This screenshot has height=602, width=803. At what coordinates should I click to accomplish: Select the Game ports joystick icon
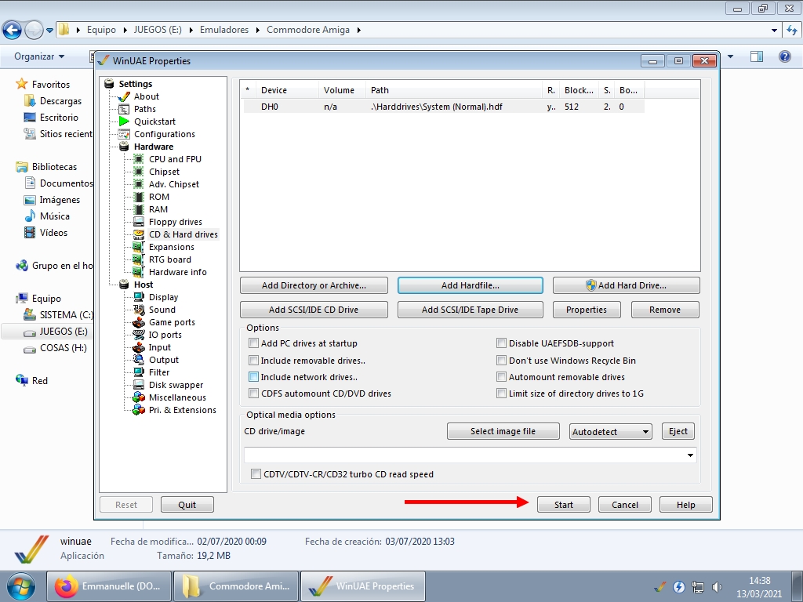(x=139, y=322)
